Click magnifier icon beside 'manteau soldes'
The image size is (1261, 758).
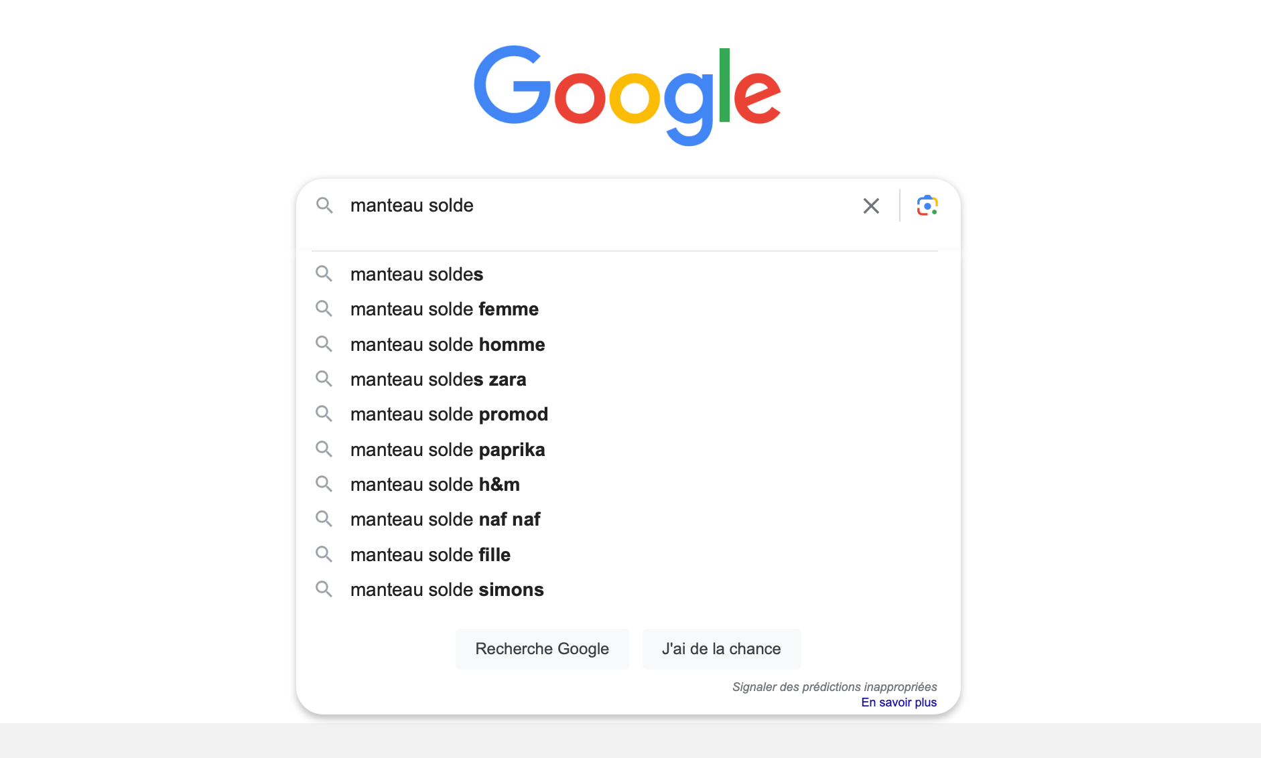click(324, 274)
